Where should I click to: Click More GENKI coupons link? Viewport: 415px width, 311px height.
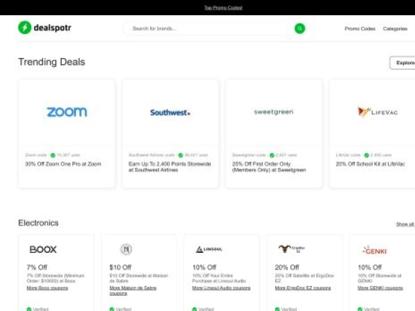[380, 288]
